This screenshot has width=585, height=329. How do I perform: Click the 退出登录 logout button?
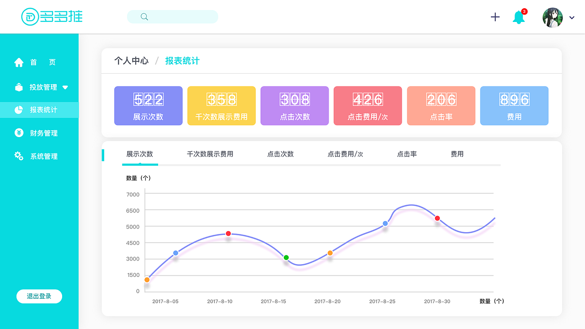coord(39,296)
